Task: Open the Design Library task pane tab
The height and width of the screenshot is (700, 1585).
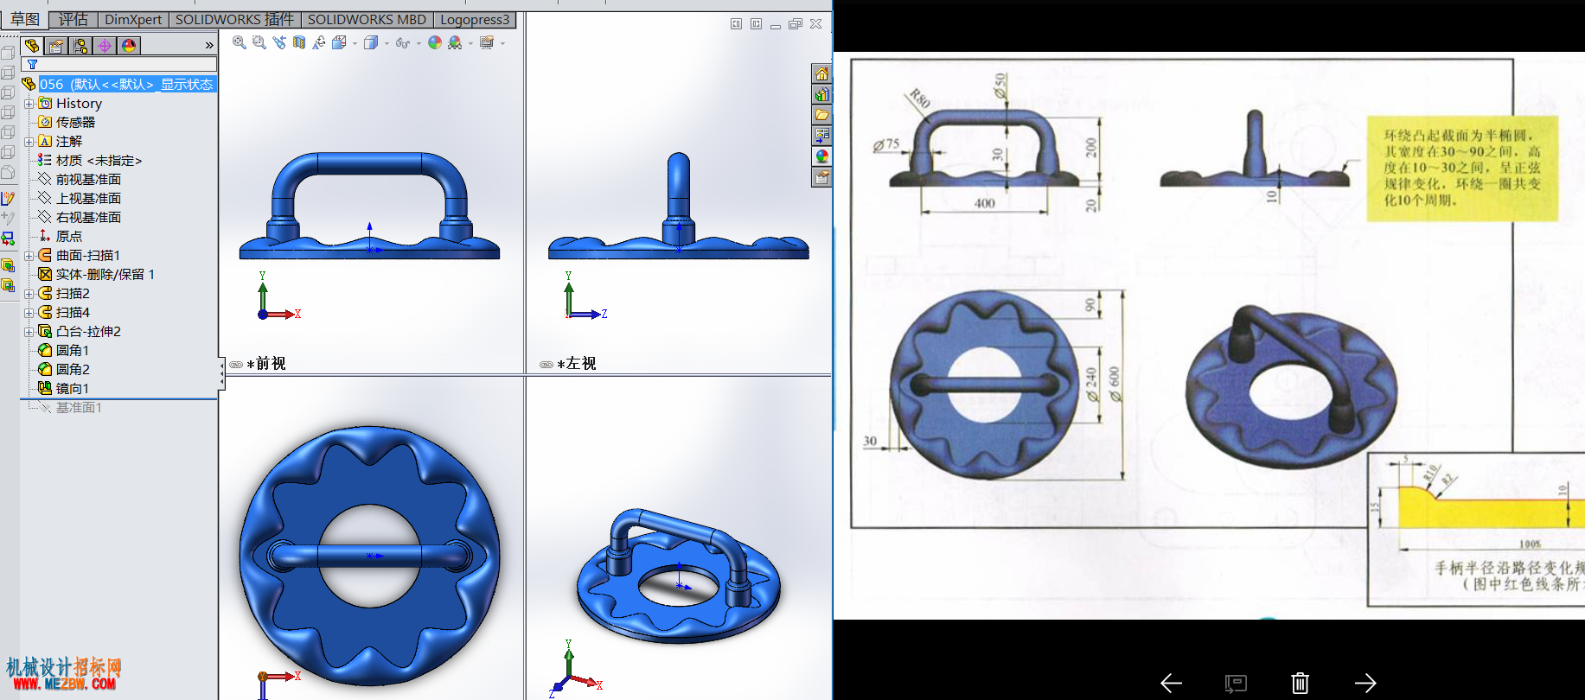Action: point(821,94)
